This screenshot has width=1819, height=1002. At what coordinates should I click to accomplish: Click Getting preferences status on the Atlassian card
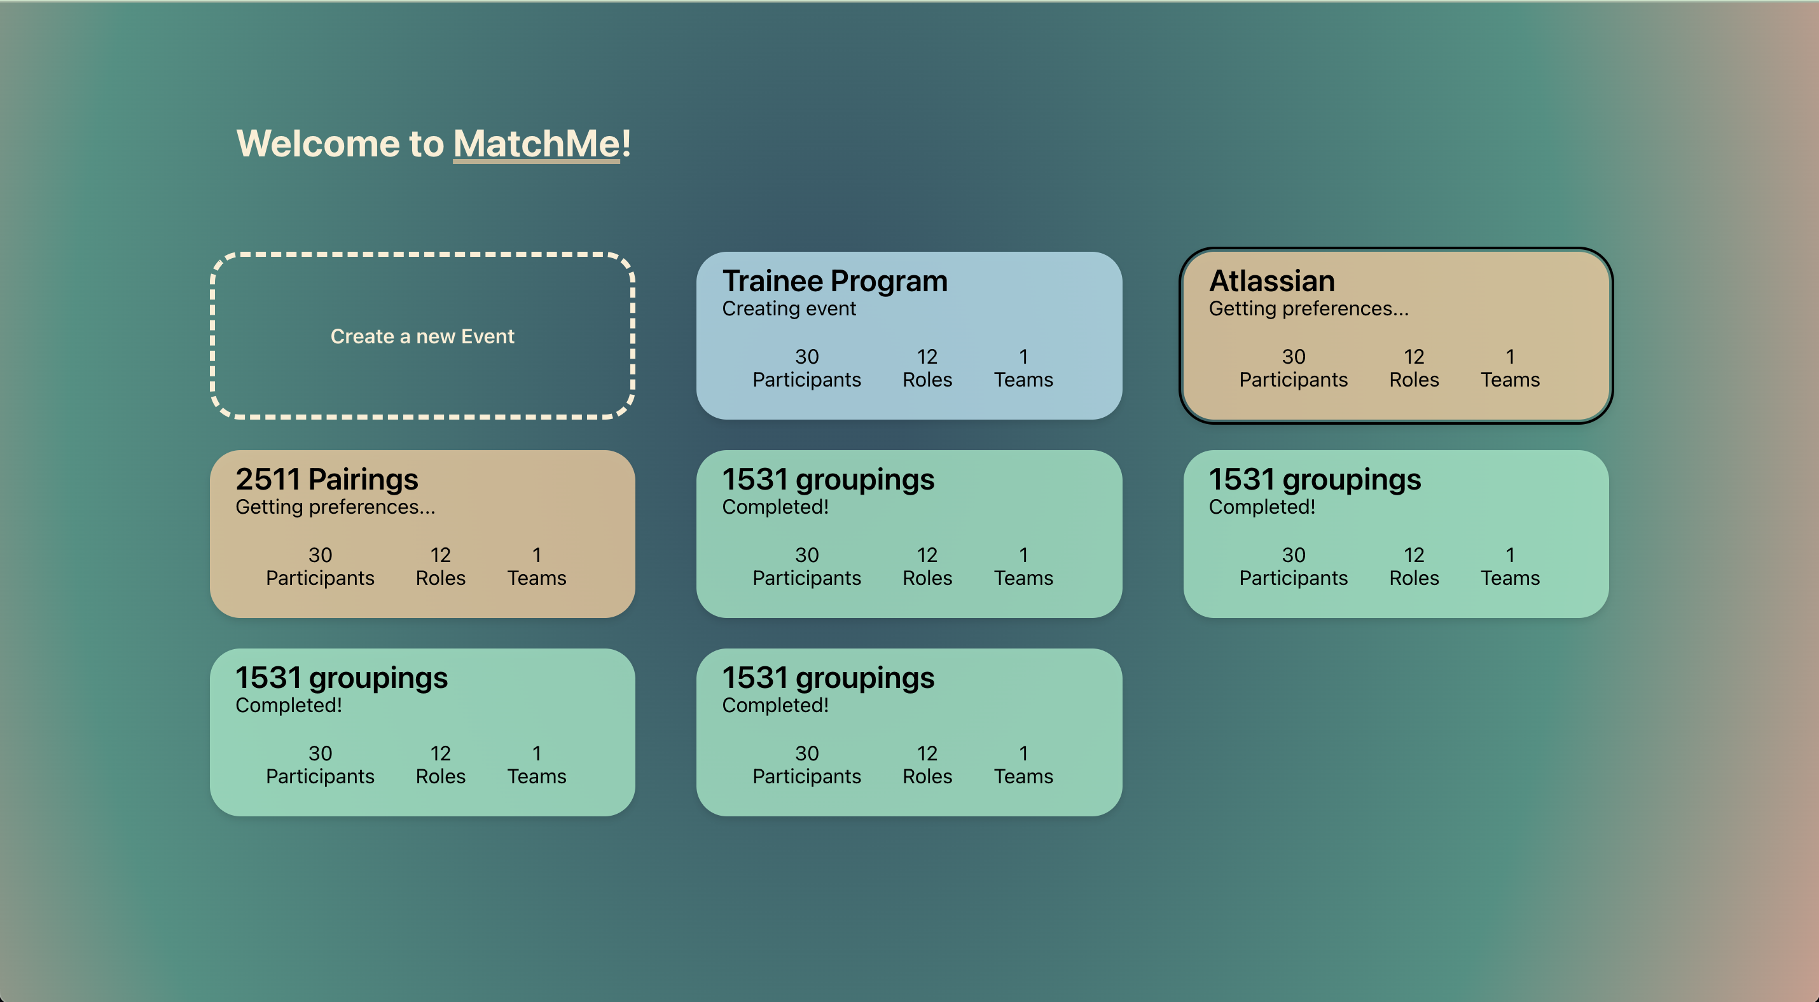[x=1308, y=308]
